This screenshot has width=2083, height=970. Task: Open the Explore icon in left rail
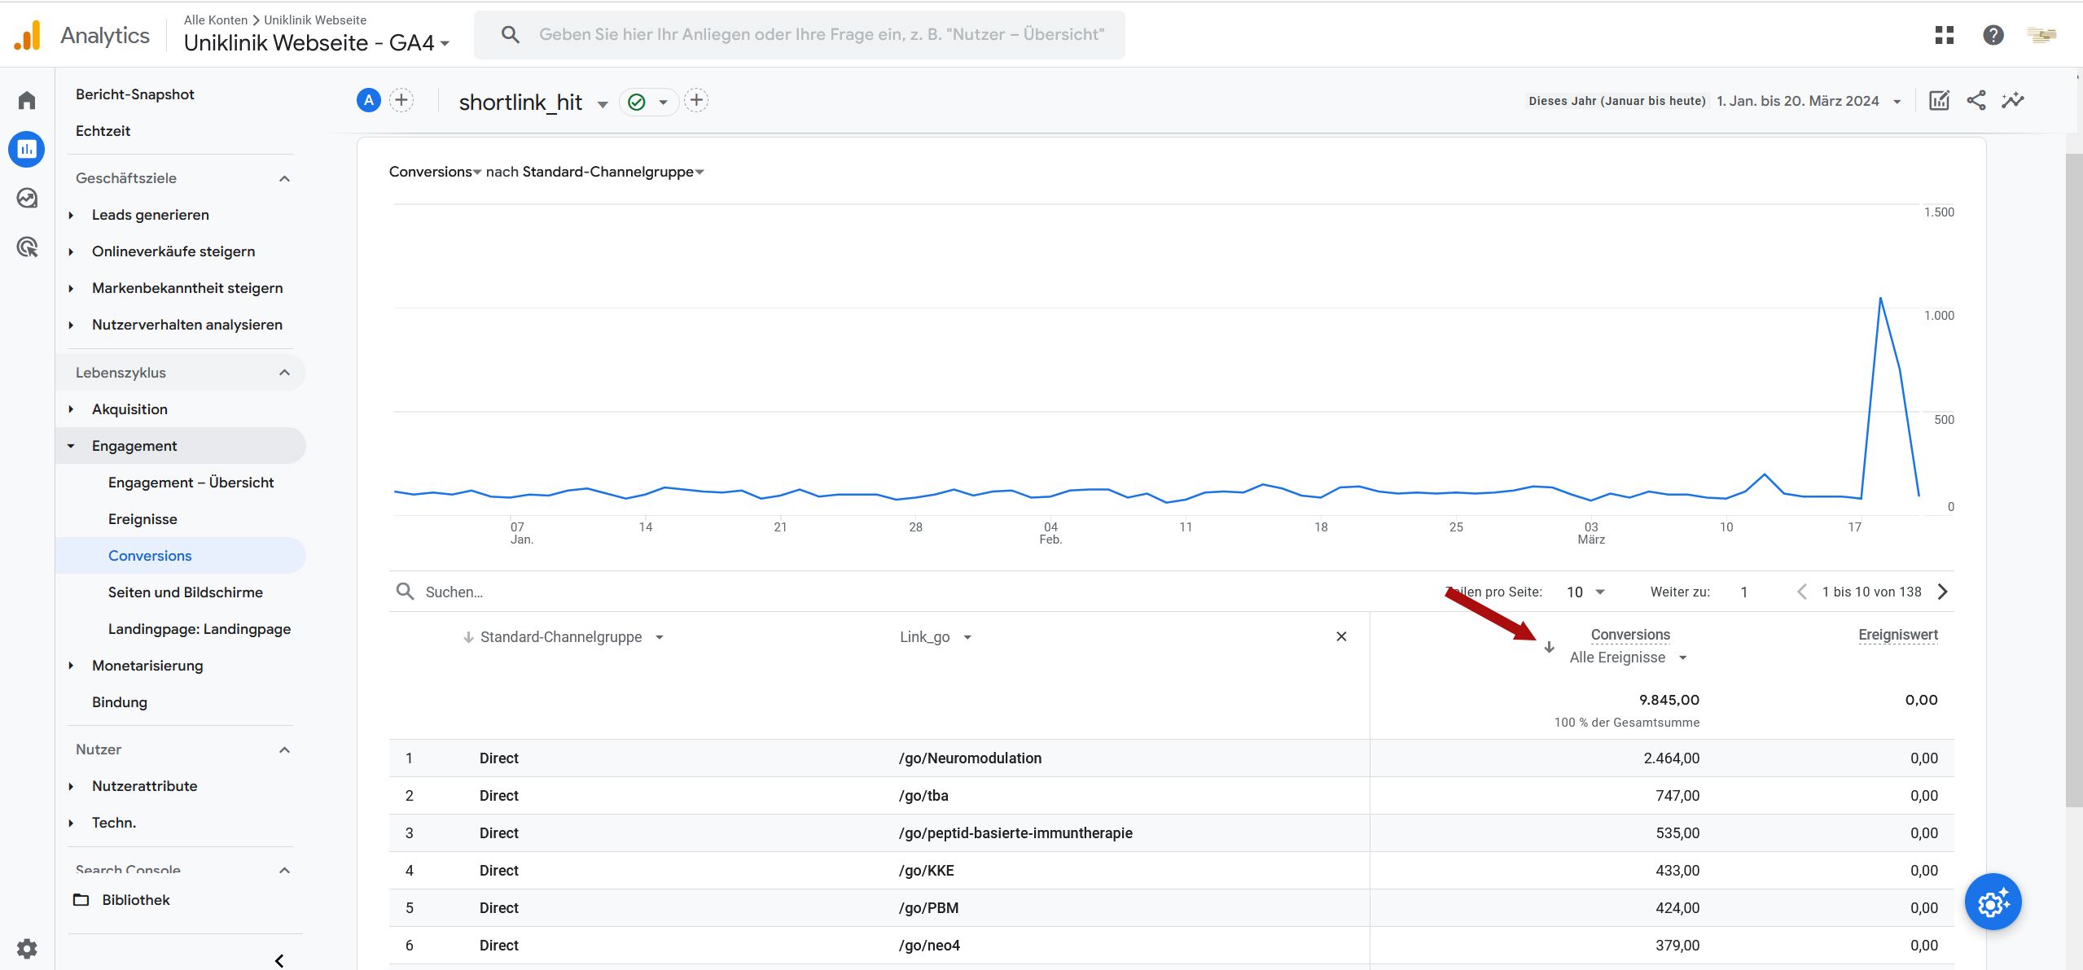coord(27,198)
